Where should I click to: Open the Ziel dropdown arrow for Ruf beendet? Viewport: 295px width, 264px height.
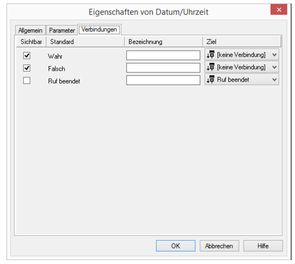tap(274, 80)
